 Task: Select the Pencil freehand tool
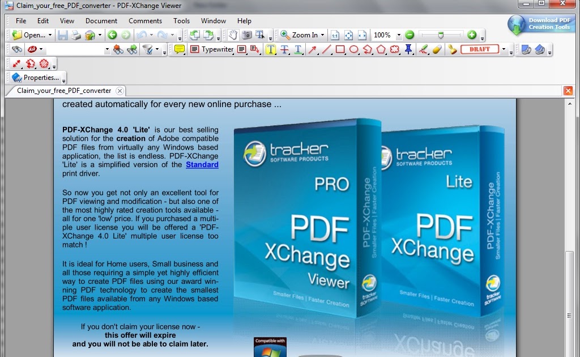[x=424, y=49]
